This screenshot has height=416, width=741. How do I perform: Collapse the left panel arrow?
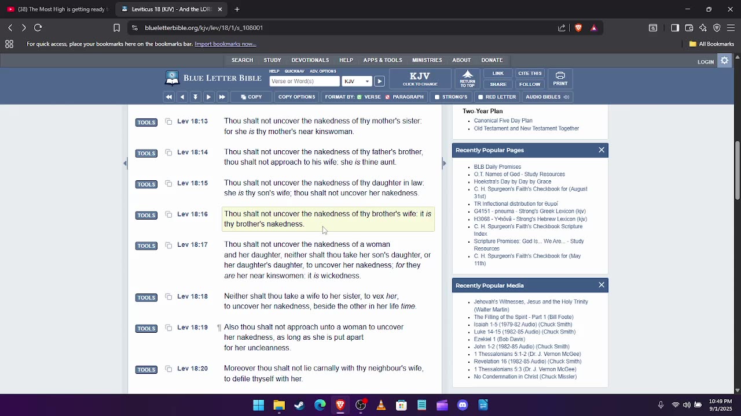125,164
